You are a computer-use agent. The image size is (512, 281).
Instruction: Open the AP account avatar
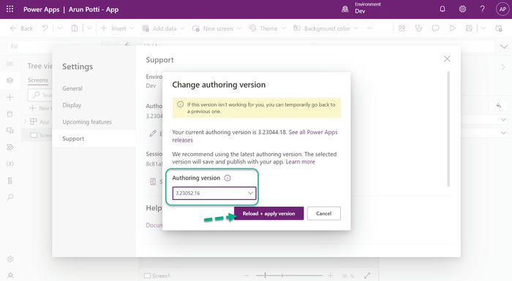(502, 9)
